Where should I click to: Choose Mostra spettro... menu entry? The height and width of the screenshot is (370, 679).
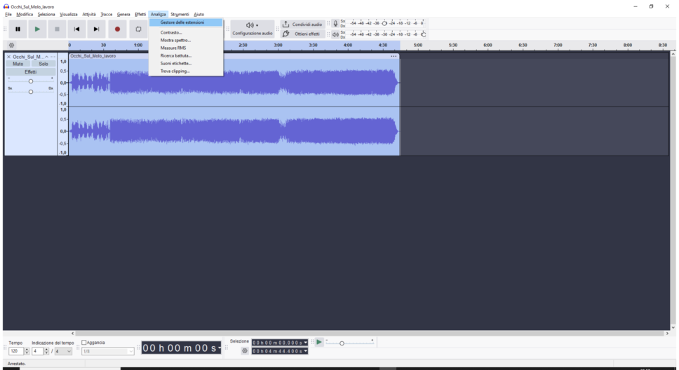(x=186, y=40)
